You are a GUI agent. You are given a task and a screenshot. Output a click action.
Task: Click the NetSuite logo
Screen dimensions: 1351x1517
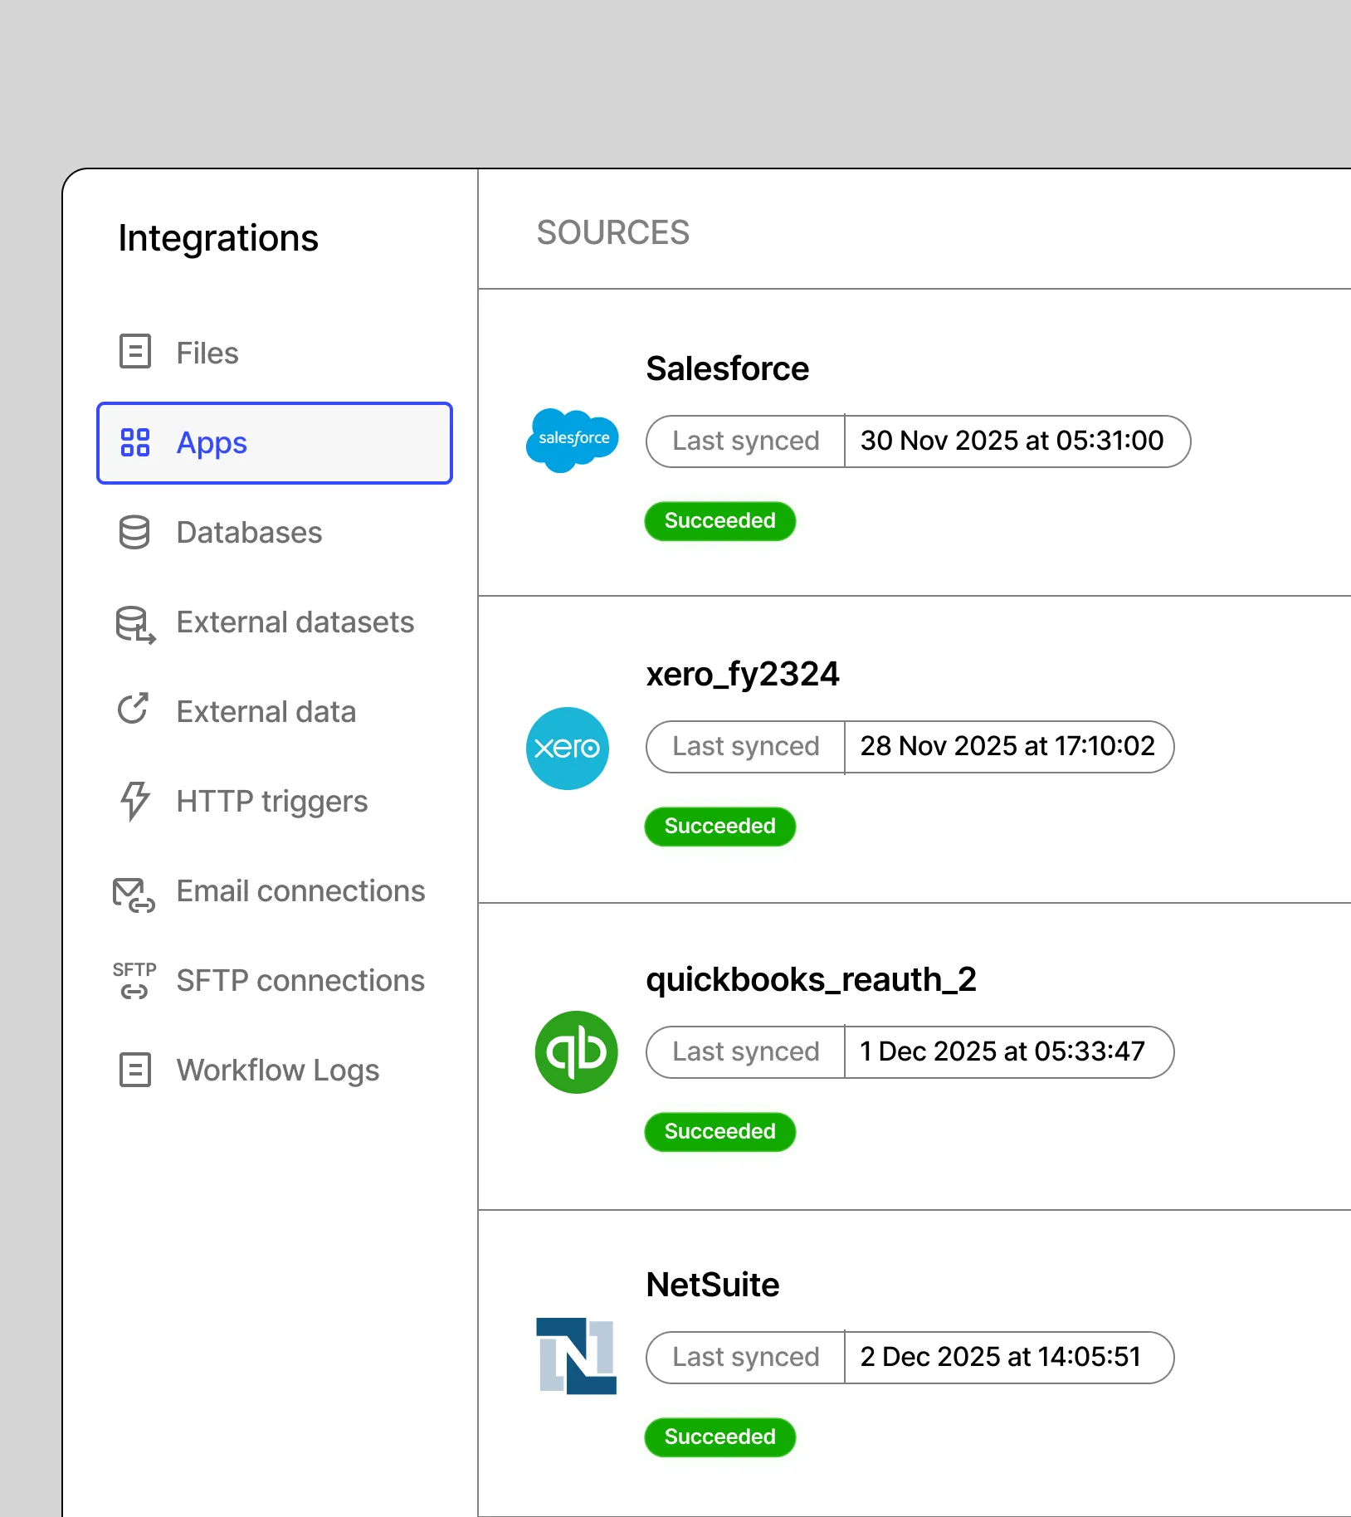(576, 1356)
